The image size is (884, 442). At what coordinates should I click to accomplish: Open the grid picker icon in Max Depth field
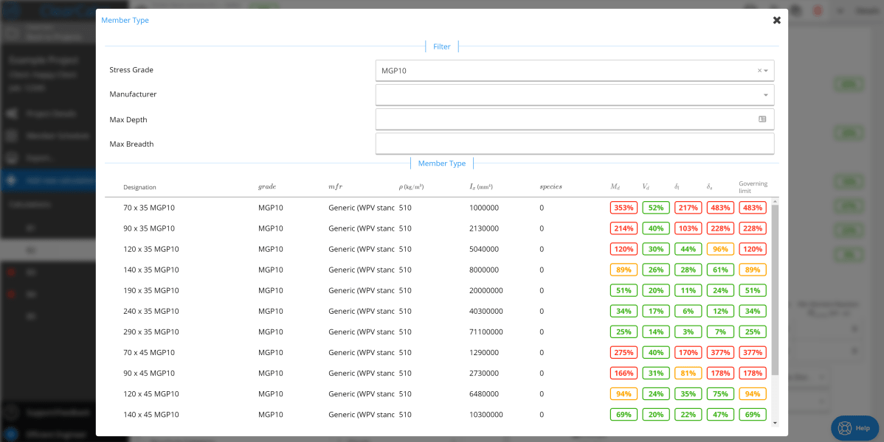pyautogui.click(x=763, y=119)
